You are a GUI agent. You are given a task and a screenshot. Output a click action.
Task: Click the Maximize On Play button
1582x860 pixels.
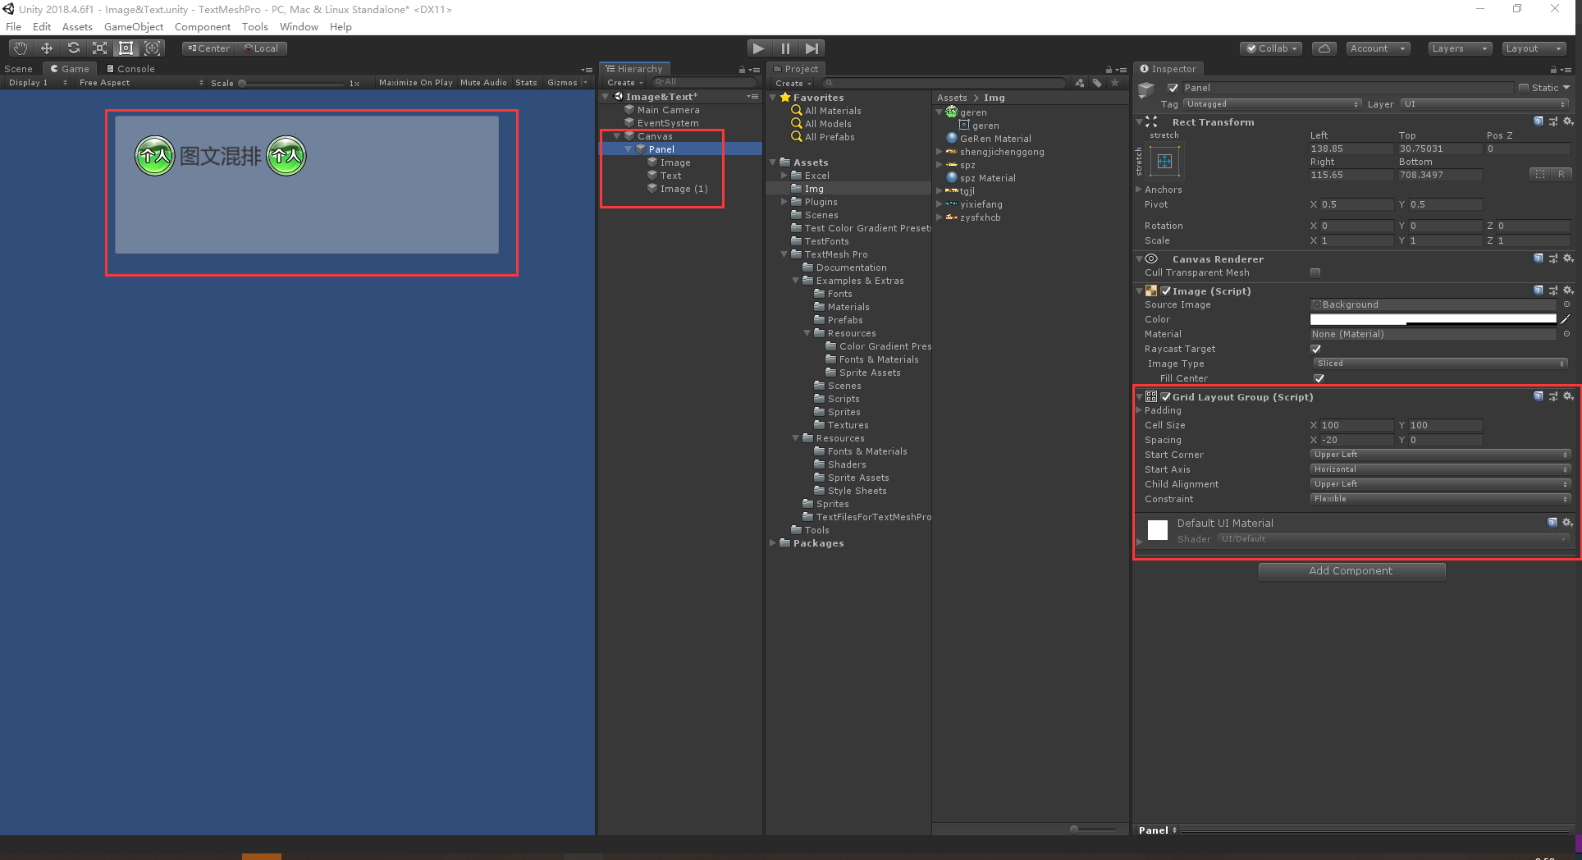click(x=415, y=82)
